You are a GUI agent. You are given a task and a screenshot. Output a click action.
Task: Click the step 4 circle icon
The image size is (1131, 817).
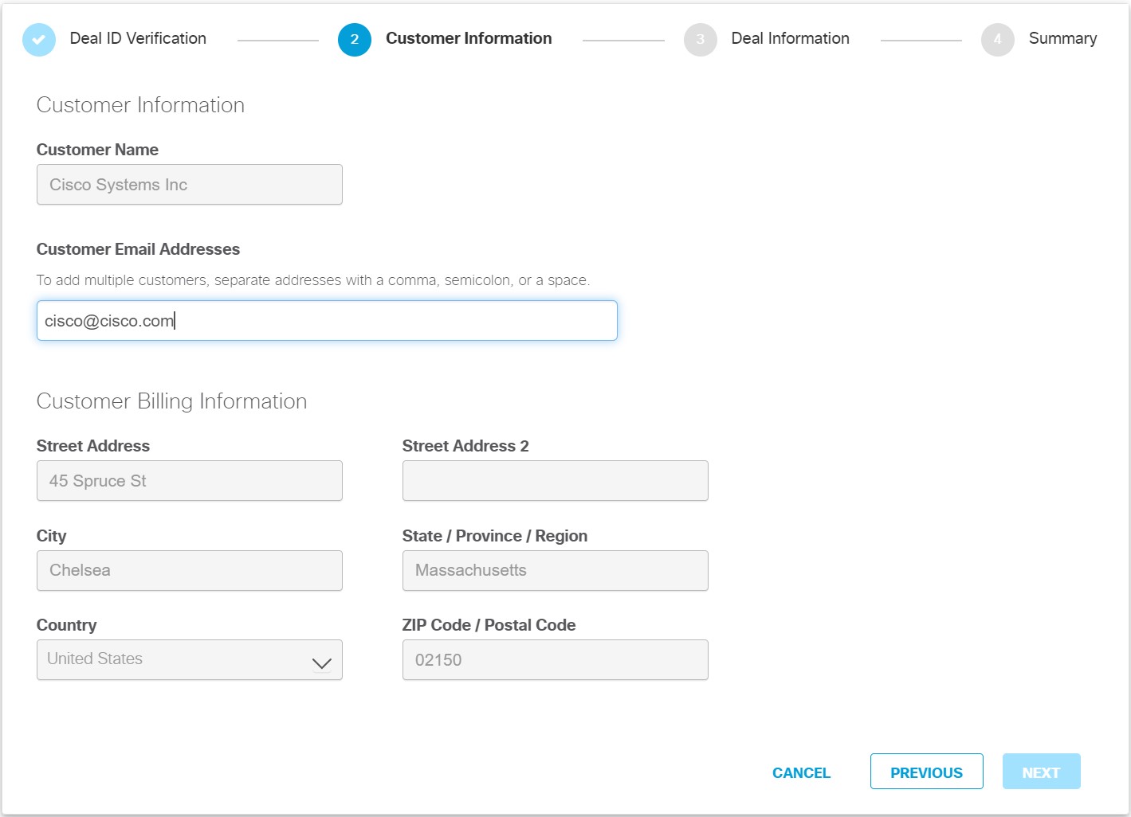point(997,39)
